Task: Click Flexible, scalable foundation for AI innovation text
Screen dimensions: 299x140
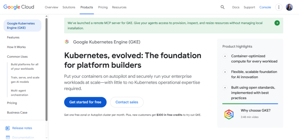Action: (254, 75)
